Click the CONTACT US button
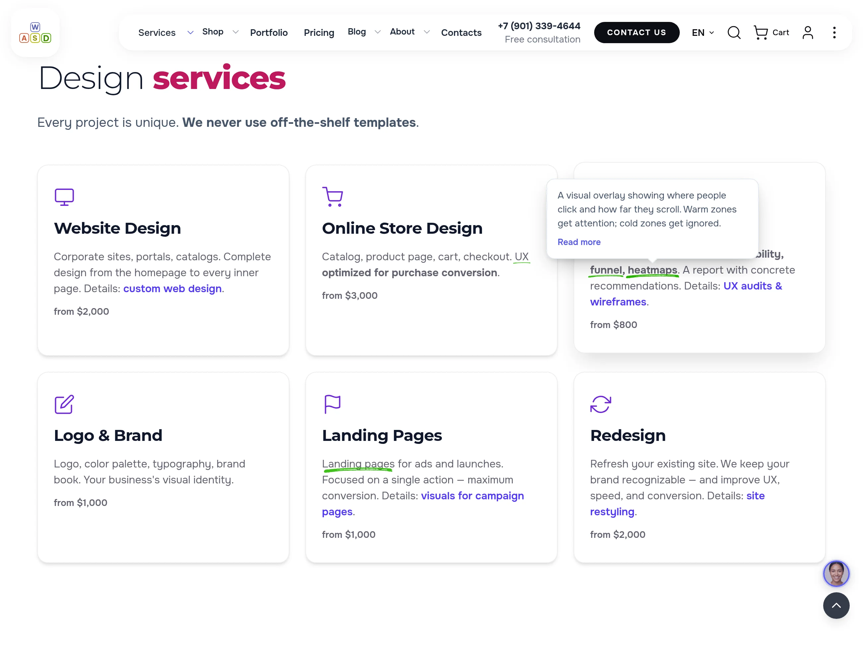 pyautogui.click(x=637, y=33)
